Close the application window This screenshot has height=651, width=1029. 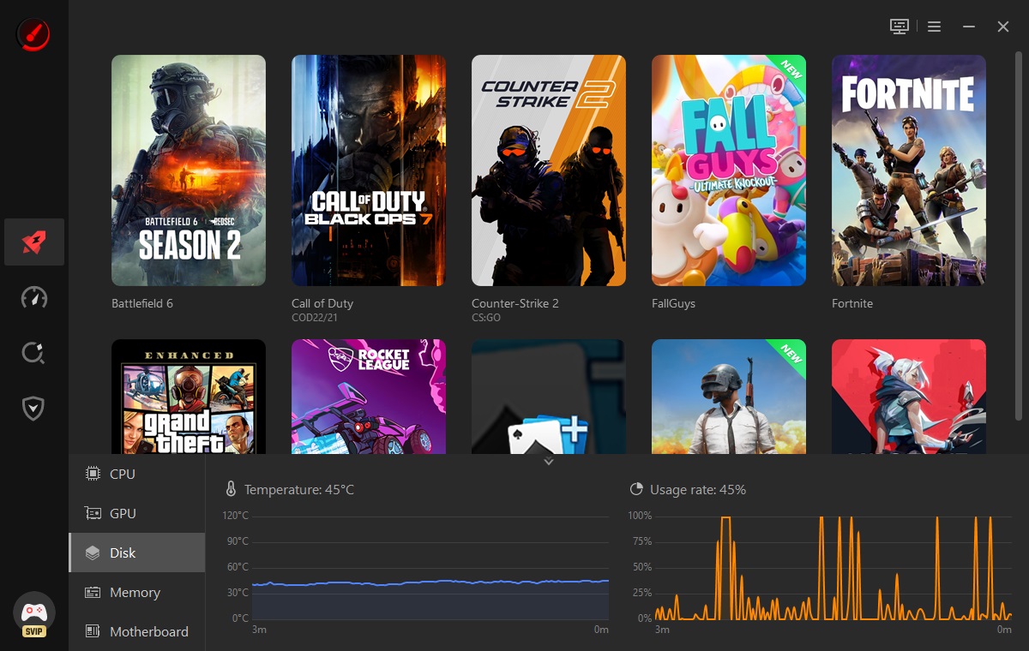point(1003,27)
